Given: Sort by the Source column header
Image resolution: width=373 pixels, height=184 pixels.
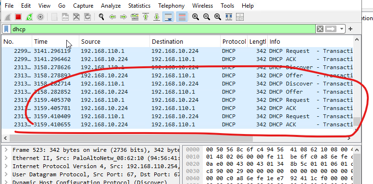Looking at the screenshot, I should [x=114, y=42].
